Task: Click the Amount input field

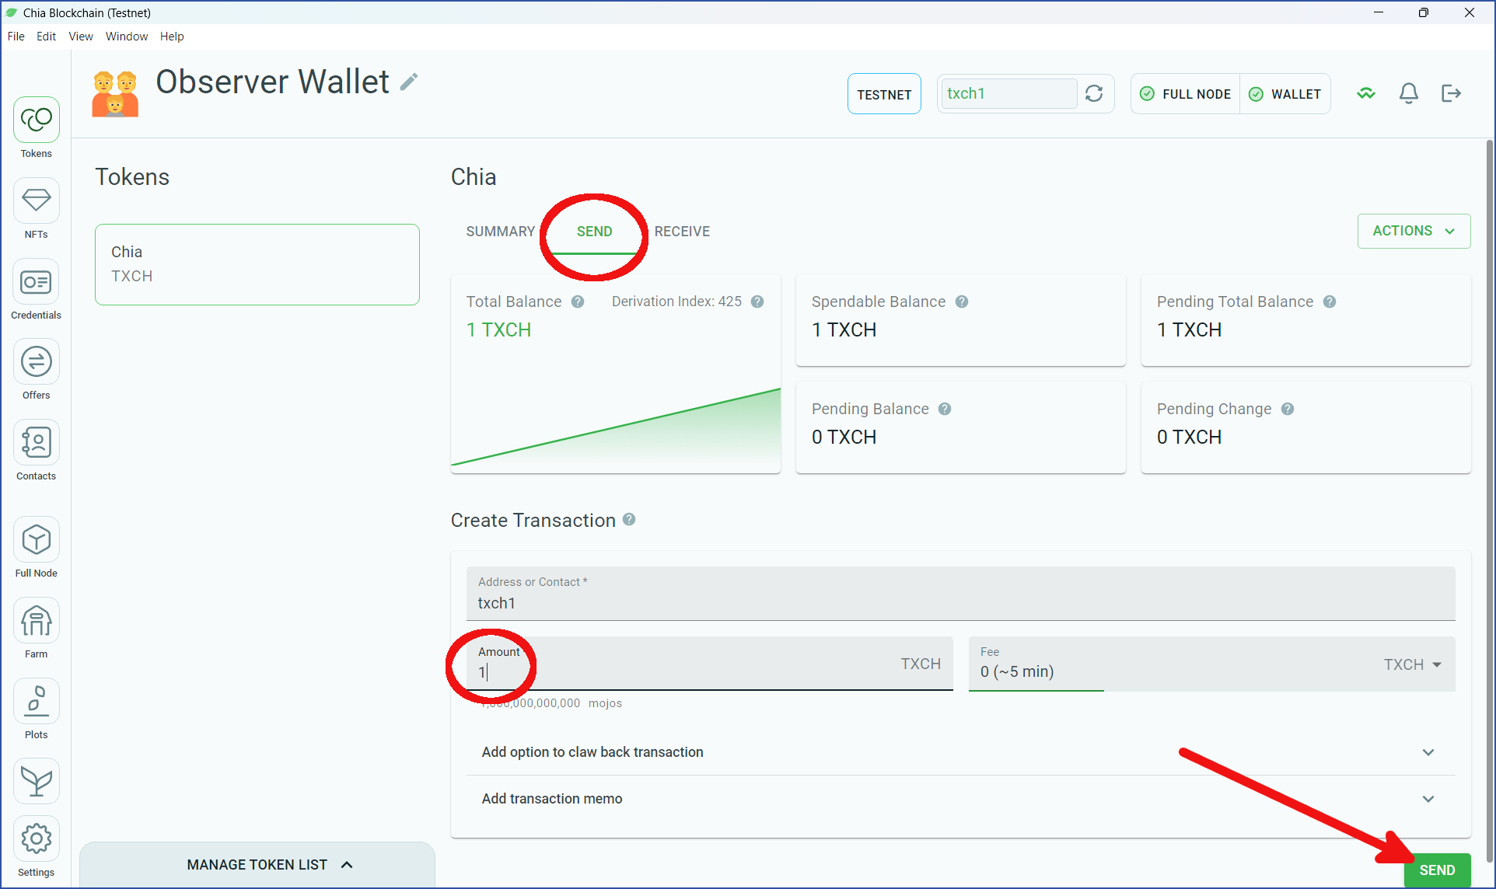Action: pyautogui.click(x=709, y=664)
